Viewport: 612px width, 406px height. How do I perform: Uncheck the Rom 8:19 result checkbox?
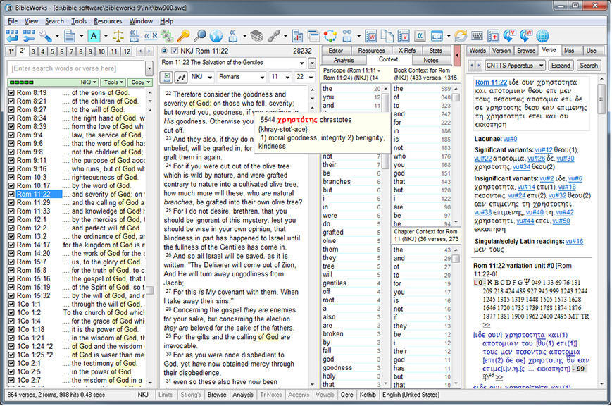[x=11, y=92]
